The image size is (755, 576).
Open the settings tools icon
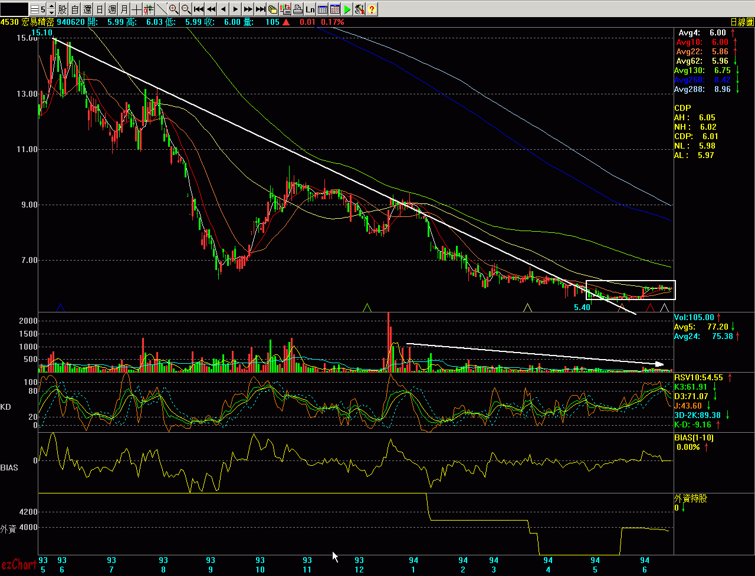pos(360,9)
